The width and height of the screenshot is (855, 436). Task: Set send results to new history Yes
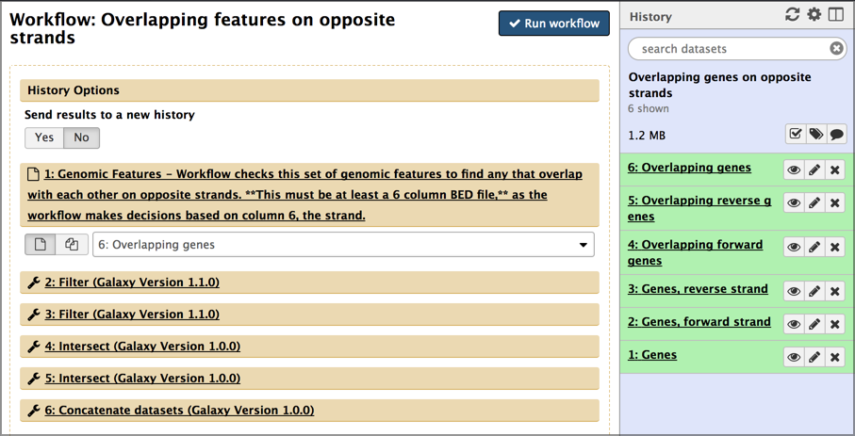[x=44, y=137]
